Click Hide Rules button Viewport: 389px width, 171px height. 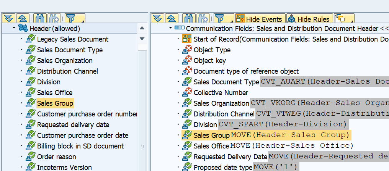[x=309, y=19]
